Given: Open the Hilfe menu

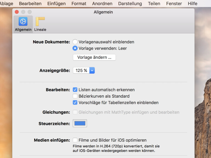Looking at the screenshot, I should point(193,4).
